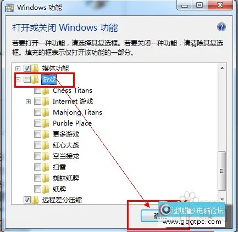Click the Windows Features title bar icon
Screen dimensions: 238x232
pyautogui.click(x=9, y=8)
